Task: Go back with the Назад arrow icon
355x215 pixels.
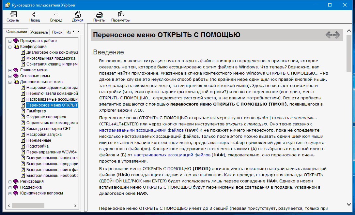Action: (34, 15)
